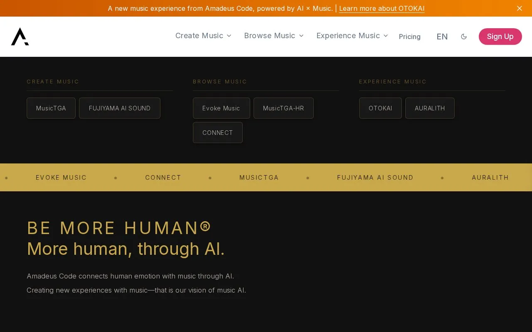The width and height of the screenshot is (532, 332).
Task: Click the Sign Up button
Action: tap(500, 37)
